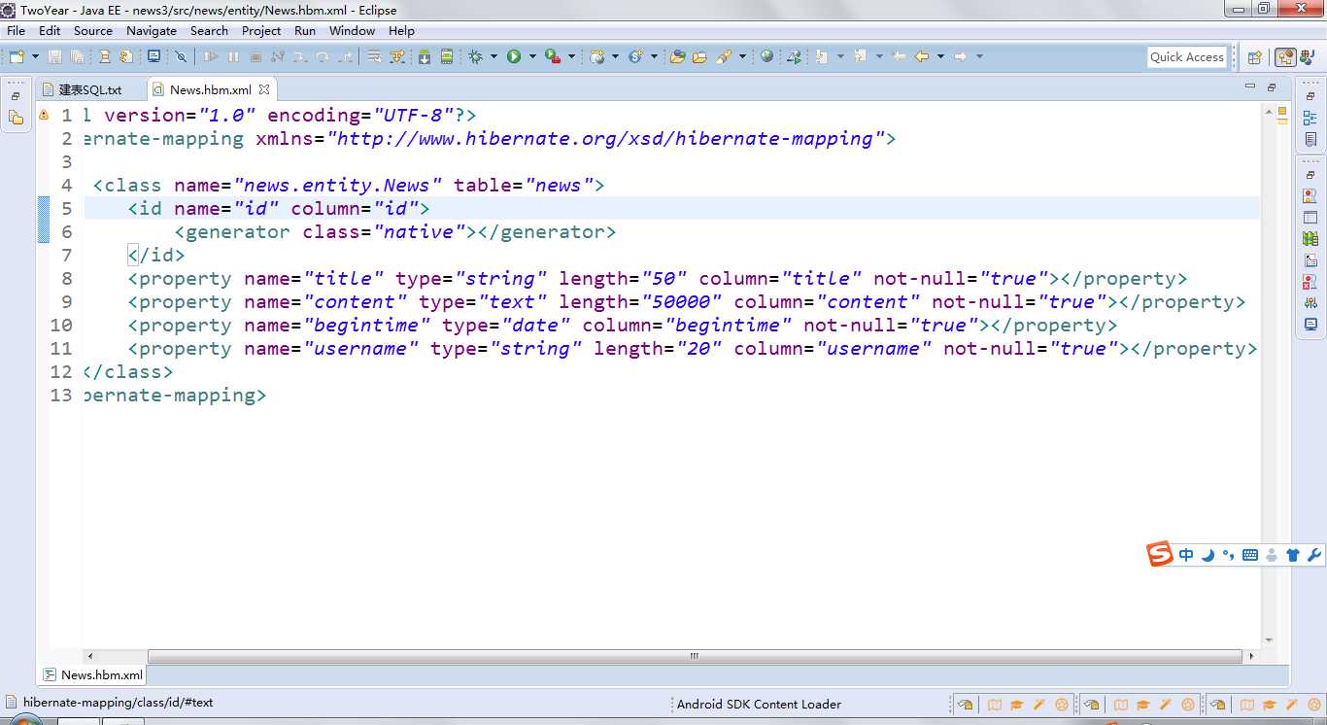The width and height of the screenshot is (1327, 725).
Task: Expand the Back history dropdown arrow
Action: click(940, 56)
